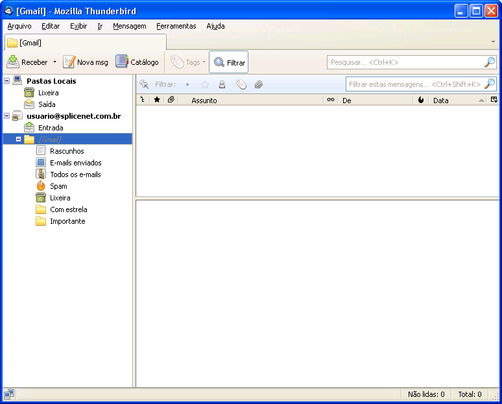Open the Receber dropdown arrow

tap(54, 62)
